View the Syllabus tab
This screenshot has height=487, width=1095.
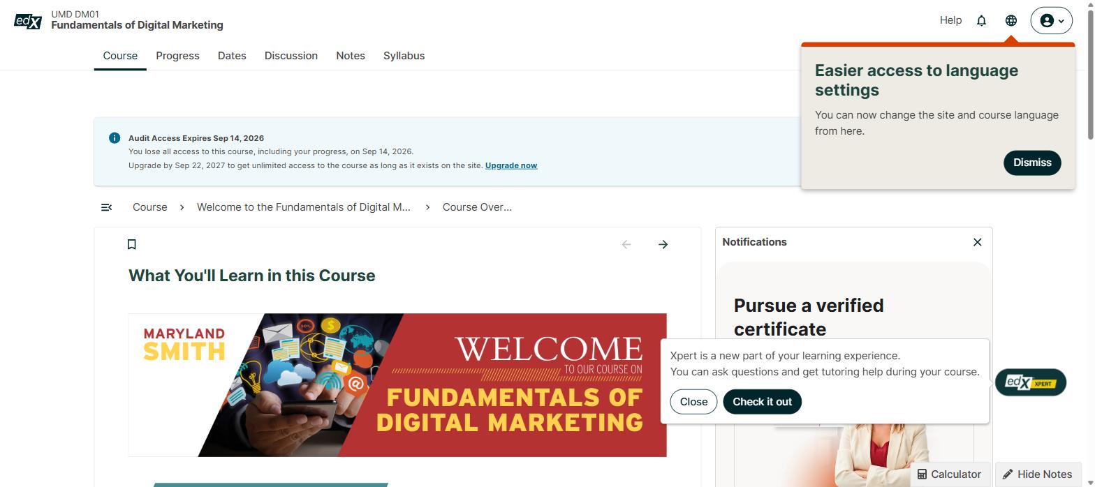point(404,56)
